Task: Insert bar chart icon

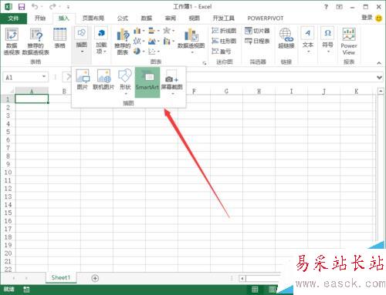Action: click(x=152, y=31)
